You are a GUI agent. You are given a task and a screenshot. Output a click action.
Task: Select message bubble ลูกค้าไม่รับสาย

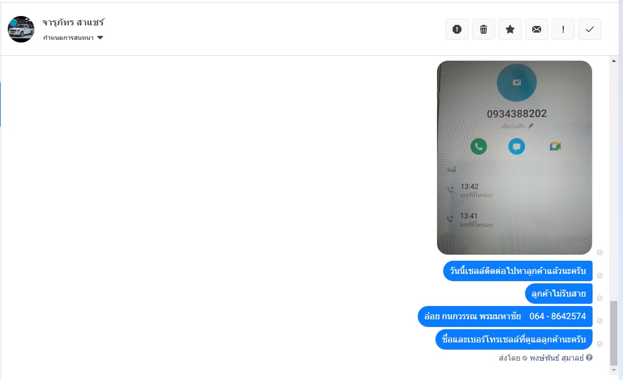[x=559, y=293]
